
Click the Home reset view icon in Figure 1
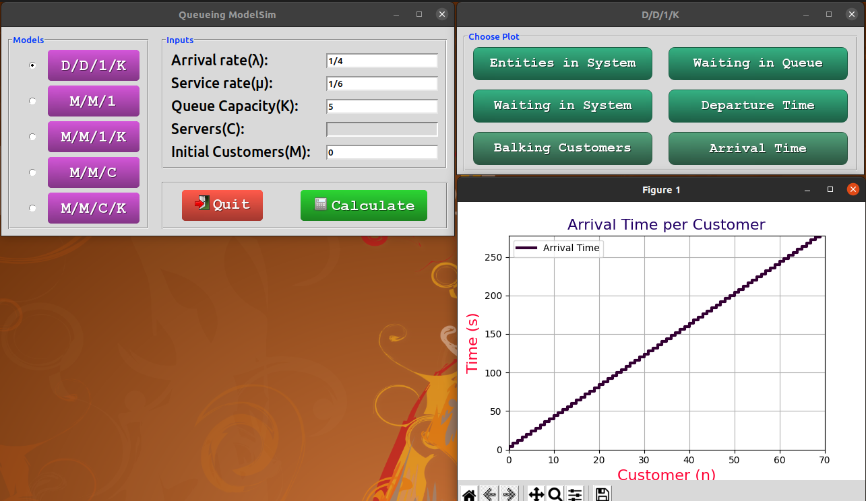coord(469,494)
